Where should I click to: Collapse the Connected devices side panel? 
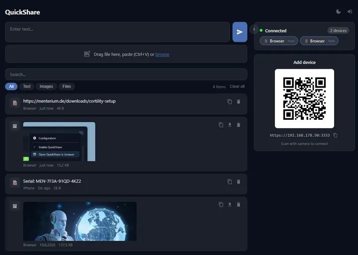(254, 29)
